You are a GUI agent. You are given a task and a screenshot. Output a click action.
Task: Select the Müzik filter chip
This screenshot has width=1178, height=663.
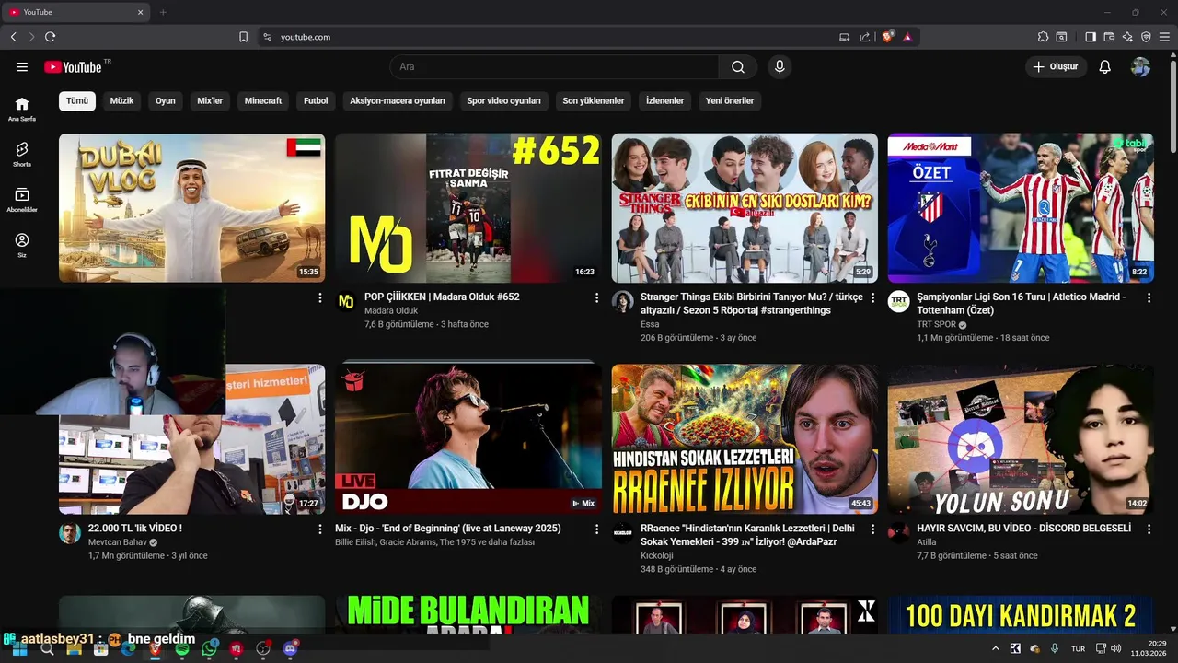tap(121, 101)
